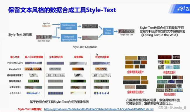
Task: Click the 'PRELIMINARY' input text row label
Action: coord(15,63)
